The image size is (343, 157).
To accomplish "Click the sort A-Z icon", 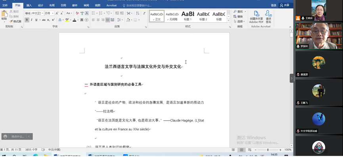I will (x=138, y=13).
